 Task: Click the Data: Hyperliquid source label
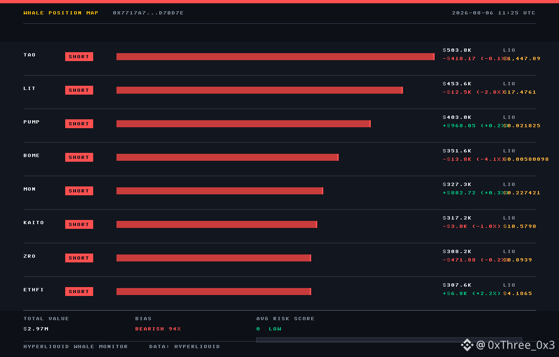point(184,347)
